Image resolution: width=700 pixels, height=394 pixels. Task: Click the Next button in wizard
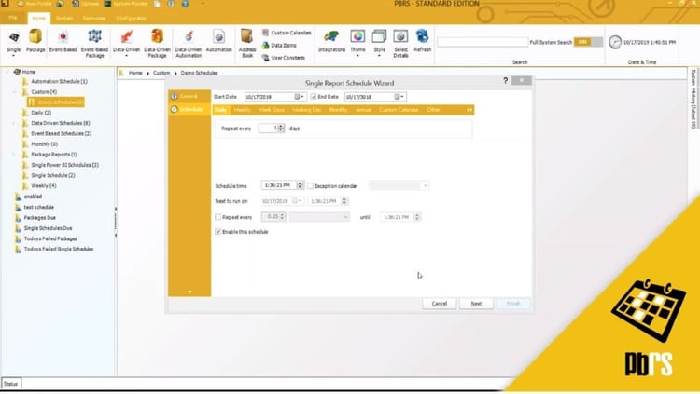coord(476,304)
